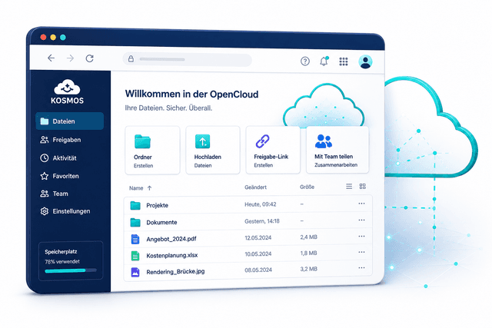The width and height of the screenshot is (492, 328).
Task: Open more options for Dokumente
Action: (x=361, y=220)
